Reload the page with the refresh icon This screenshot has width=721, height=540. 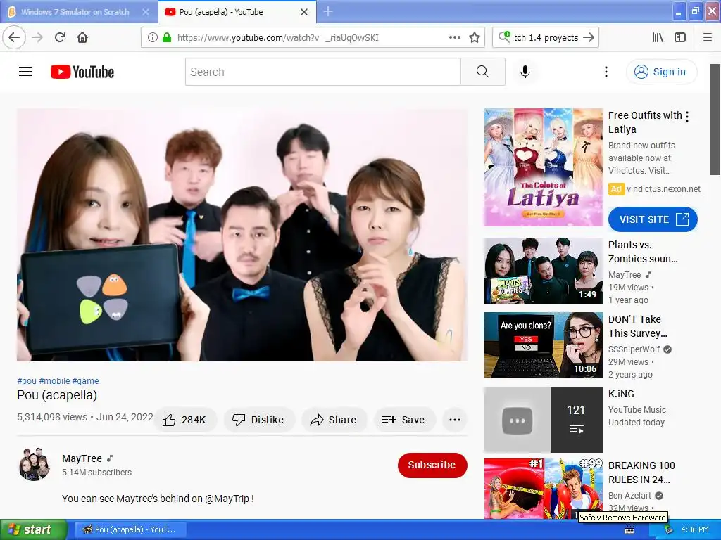(60, 38)
